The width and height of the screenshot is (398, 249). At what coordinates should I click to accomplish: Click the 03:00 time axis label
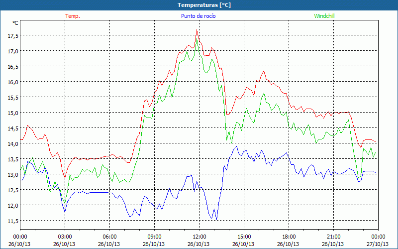point(65,237)
